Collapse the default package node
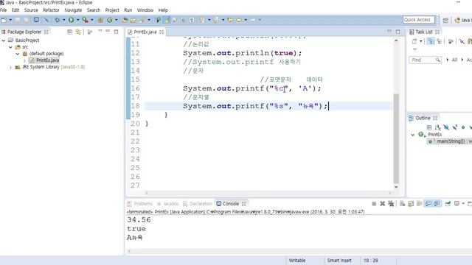The image size is (472, 265). 18,54
